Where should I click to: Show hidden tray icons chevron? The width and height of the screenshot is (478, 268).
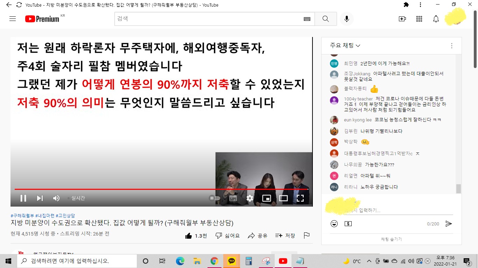click(369, 261)
